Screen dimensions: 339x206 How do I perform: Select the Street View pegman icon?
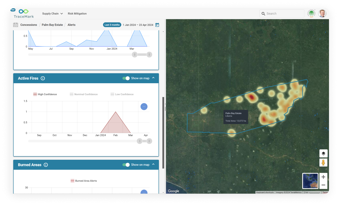(x=323, y=162)
